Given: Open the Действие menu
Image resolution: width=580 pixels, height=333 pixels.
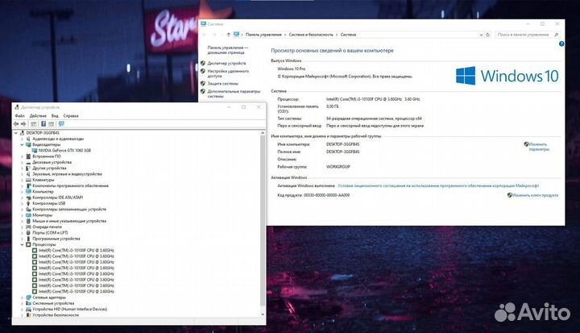Looking at the screenshot, I should 38,116.
